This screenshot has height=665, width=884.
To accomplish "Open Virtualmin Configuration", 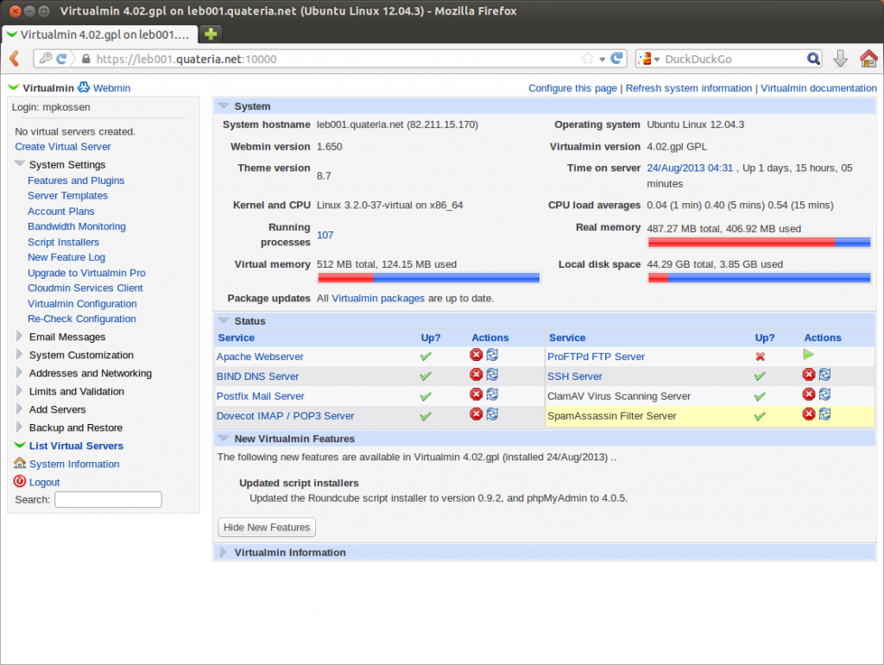I will pos(82,303).
